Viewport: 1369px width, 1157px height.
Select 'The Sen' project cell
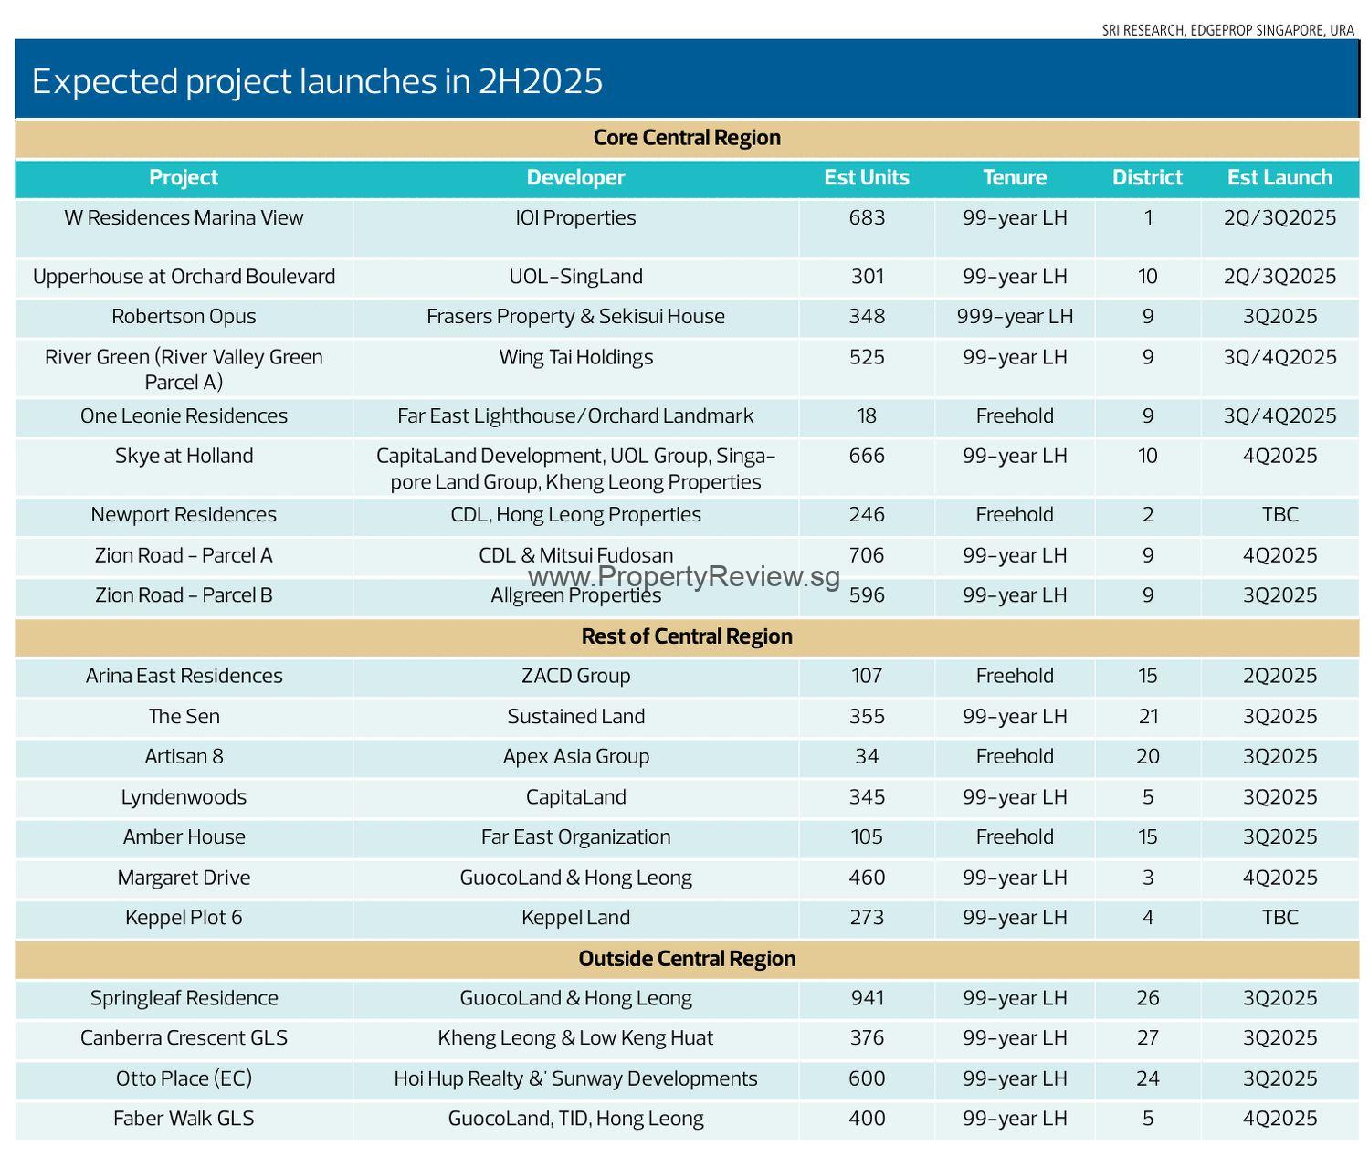[184, 717]
